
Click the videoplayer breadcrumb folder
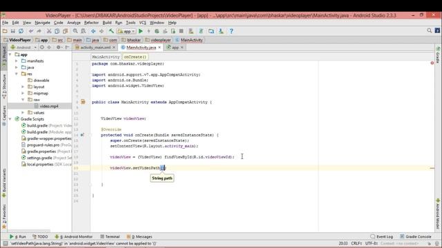pos(158,40)
